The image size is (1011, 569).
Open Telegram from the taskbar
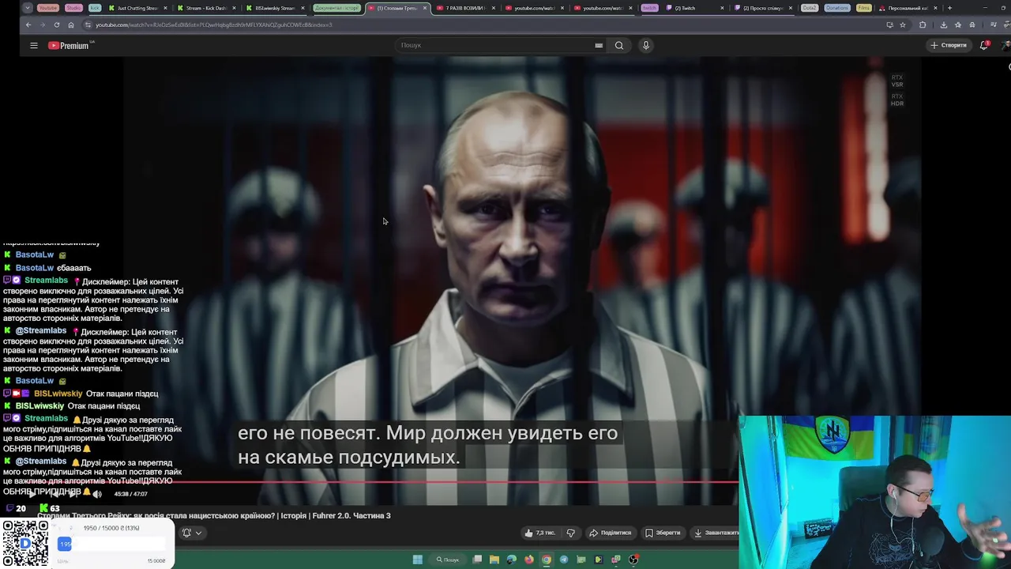pyautogui.click(x=564, y=560)
